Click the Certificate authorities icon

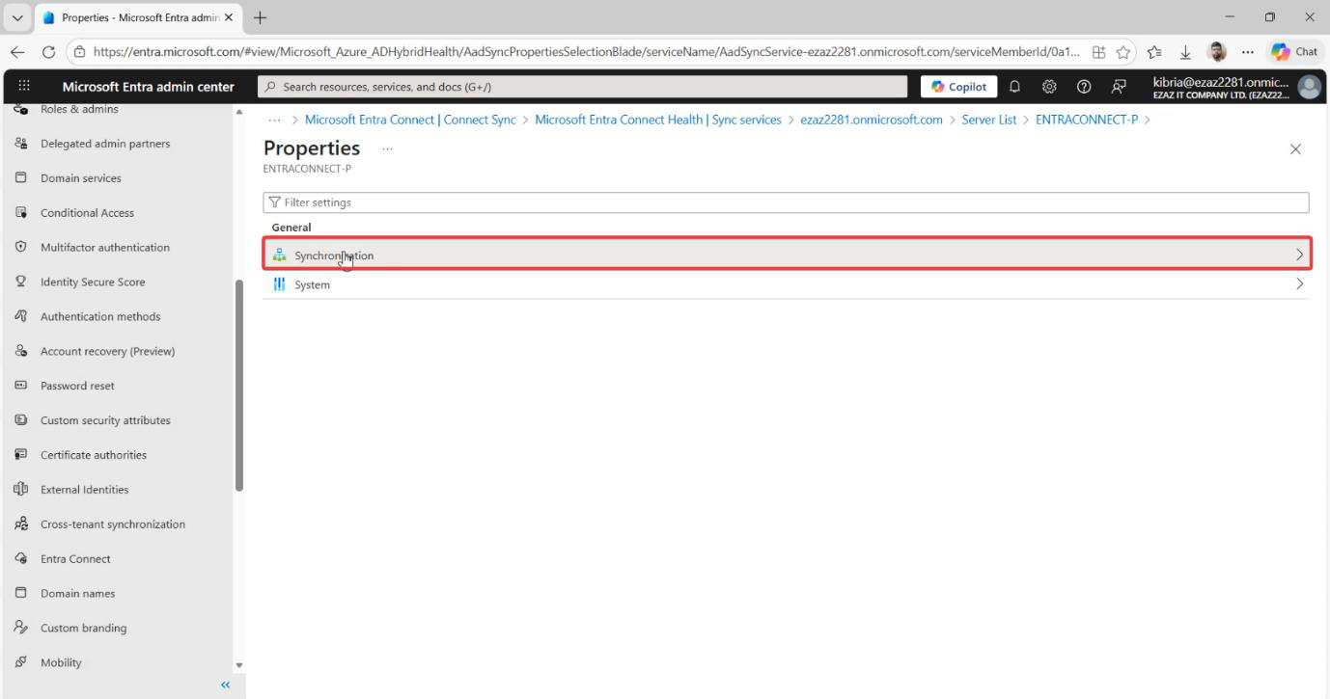(21, 455)
